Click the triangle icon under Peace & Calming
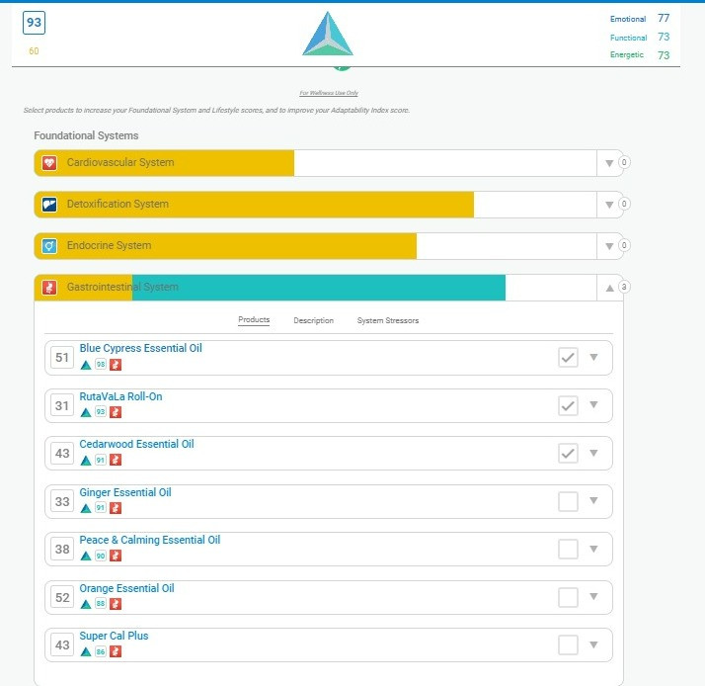705x686 pixels. point(86,556)
